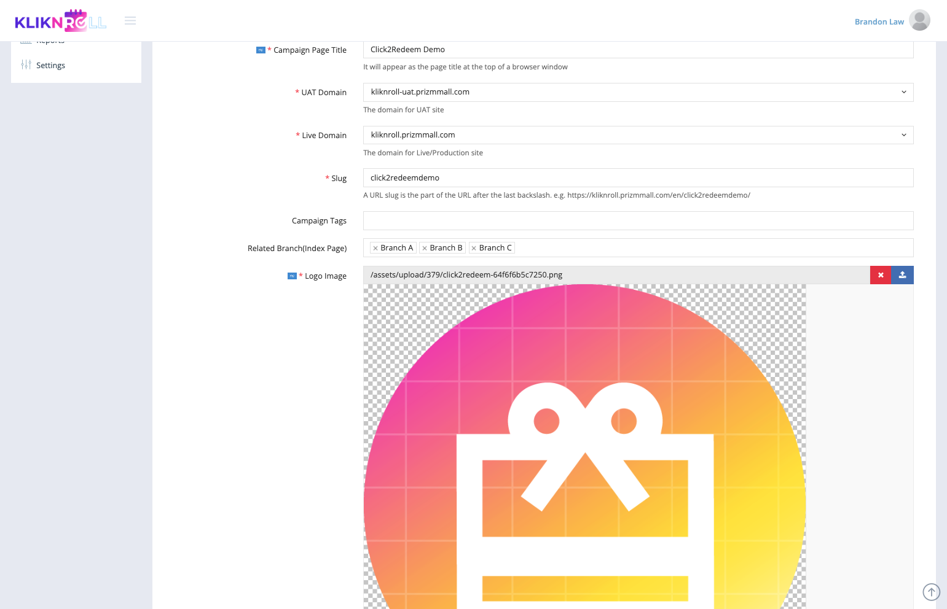The image size is (947, 609).
Task: Remove the Branch A tag
Action: pyautogui.click(x=375, y=248)
